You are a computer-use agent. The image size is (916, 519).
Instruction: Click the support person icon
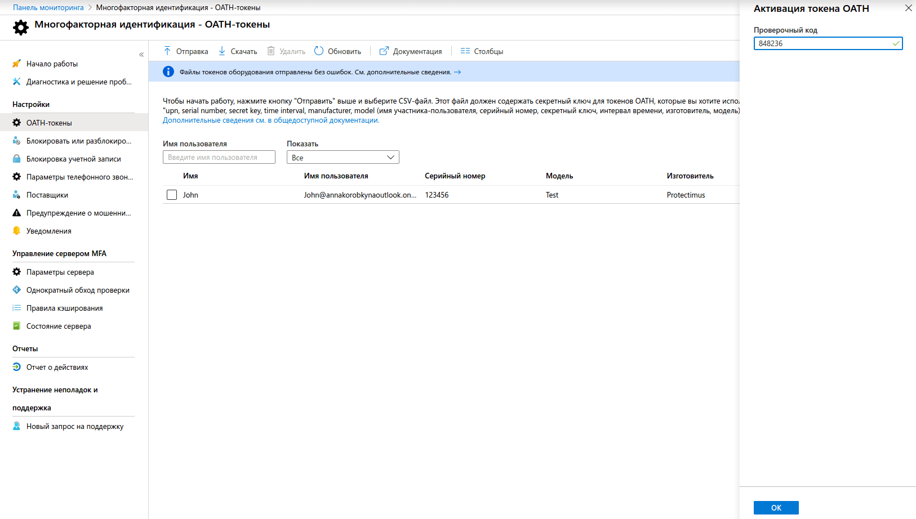click(16, 426)
